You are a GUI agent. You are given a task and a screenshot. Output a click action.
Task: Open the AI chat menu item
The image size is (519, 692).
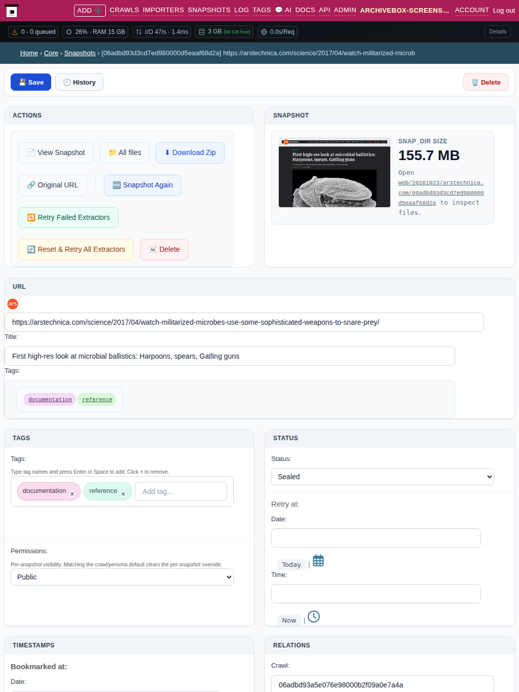point(283,10)
